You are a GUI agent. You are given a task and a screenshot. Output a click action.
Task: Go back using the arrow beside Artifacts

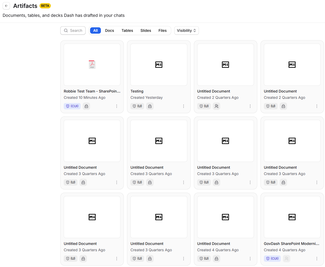[6, 6]
